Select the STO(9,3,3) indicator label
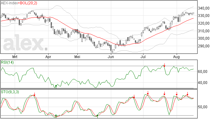This screenshot has width=212, height=119. tap(10, 92)
